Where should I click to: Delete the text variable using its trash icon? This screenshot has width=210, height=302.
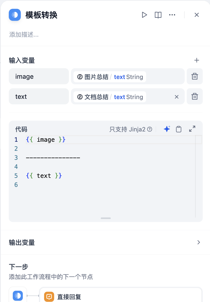[x=195, y=96]
